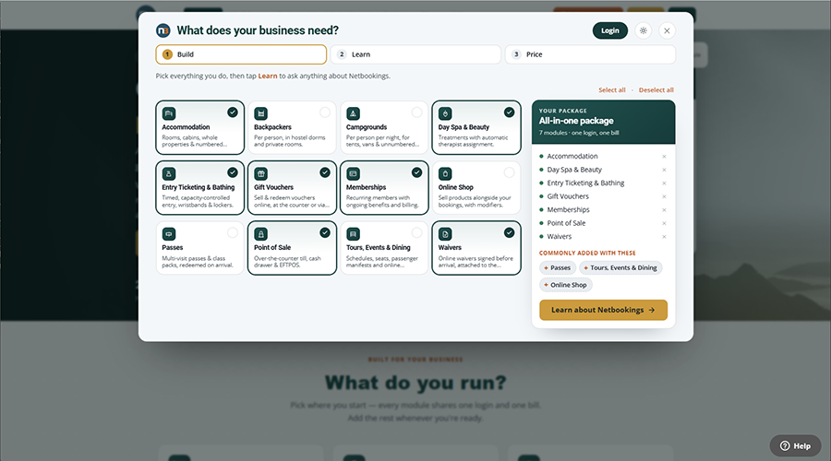Click the Point of Sale icon
Image resolution: width=831 pixels, height=461 pixels.
click(x=260, y=234)
